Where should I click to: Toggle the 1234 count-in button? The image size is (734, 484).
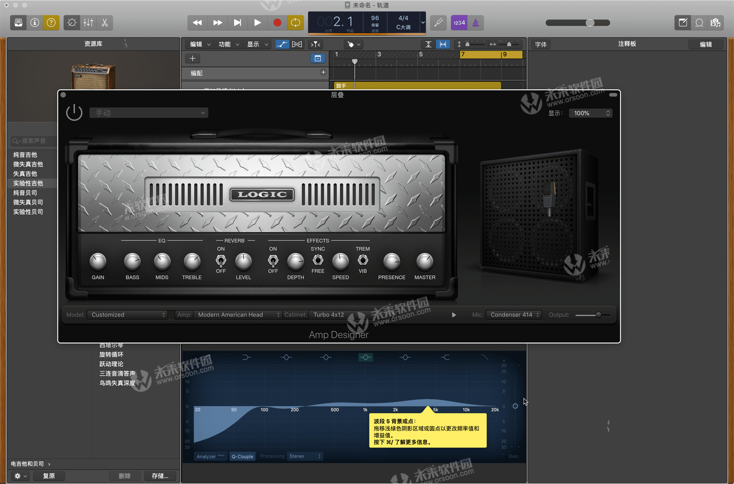459,23
